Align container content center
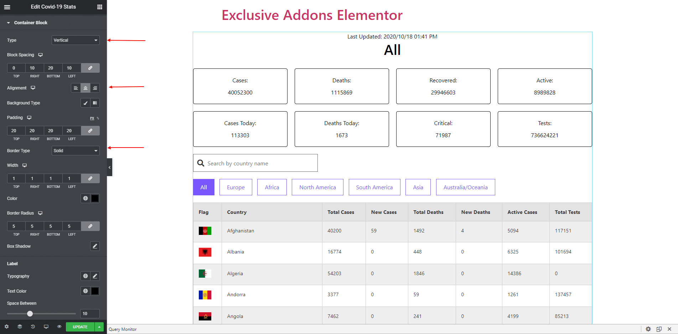The height and width of the screenshot is (334, 678). pos(86,88)
